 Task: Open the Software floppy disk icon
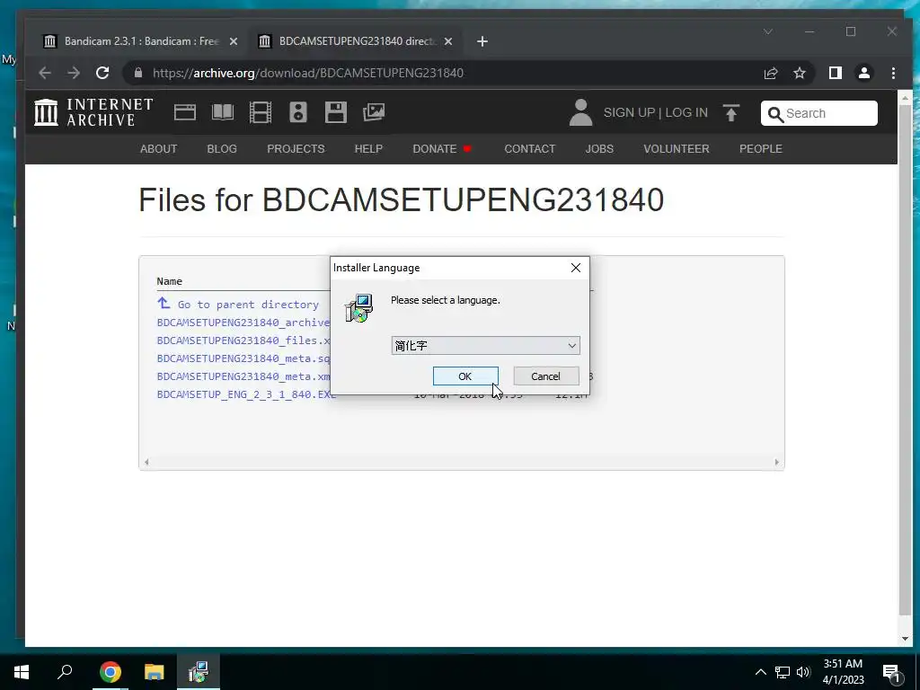336,112
